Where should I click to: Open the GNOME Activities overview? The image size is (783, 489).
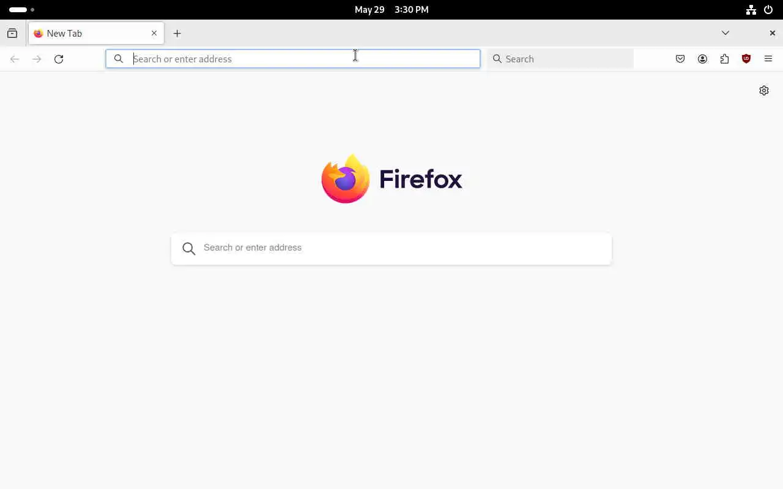(22, 10)
